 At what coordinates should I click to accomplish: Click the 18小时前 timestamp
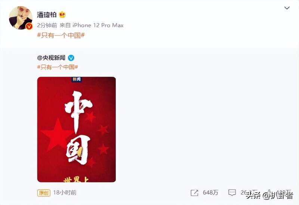[65, 193]
